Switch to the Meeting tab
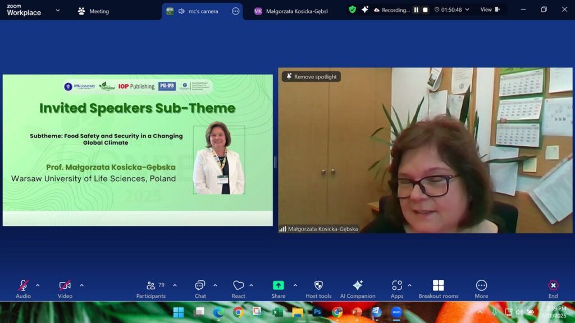The image size is (575, 323). point(93,11)
